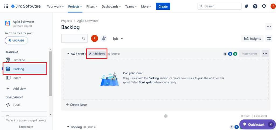
Task: Click the Start sprint button
Action: pos(249,54)
